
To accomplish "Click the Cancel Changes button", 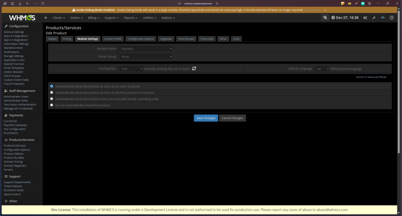I will (x=232, y=118).
